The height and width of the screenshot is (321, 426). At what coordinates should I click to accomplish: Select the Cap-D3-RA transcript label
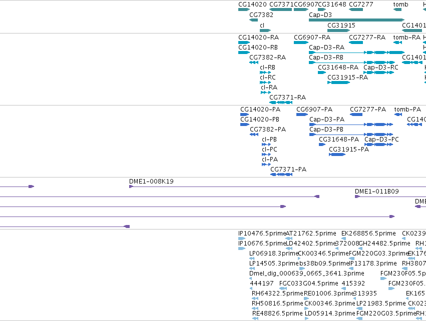tap(326, 47)
